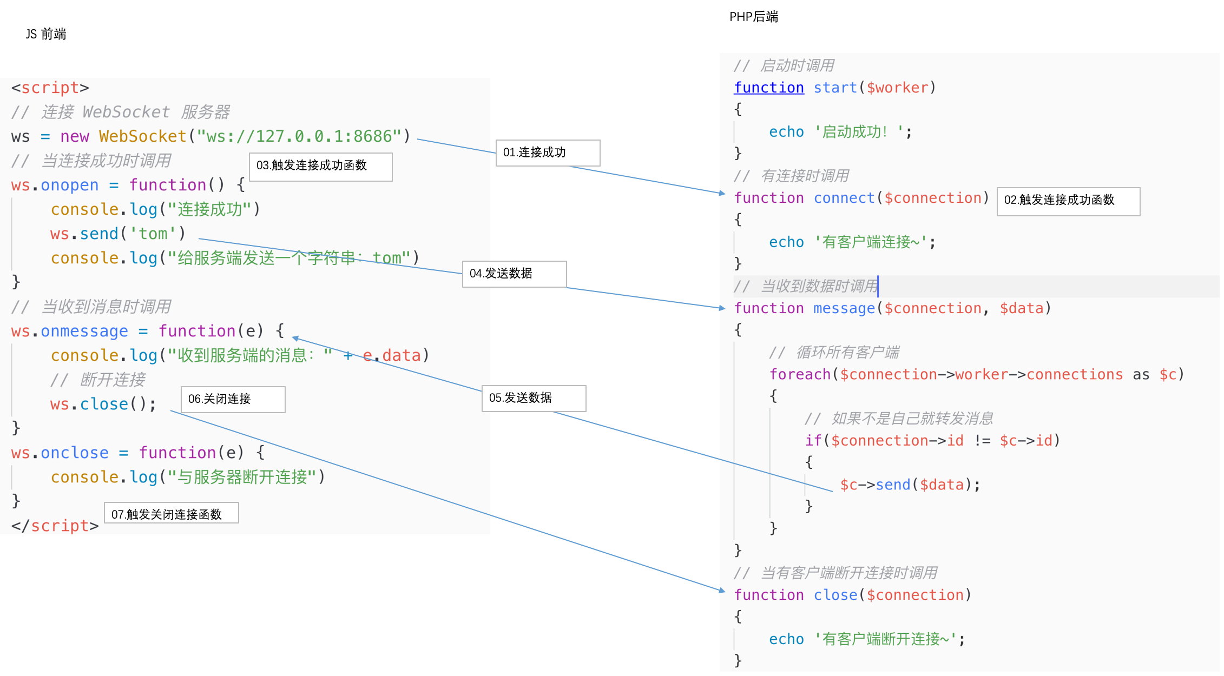Click the ws.send('tom') statement
The image size is (1224, 676).
(118, 234)
